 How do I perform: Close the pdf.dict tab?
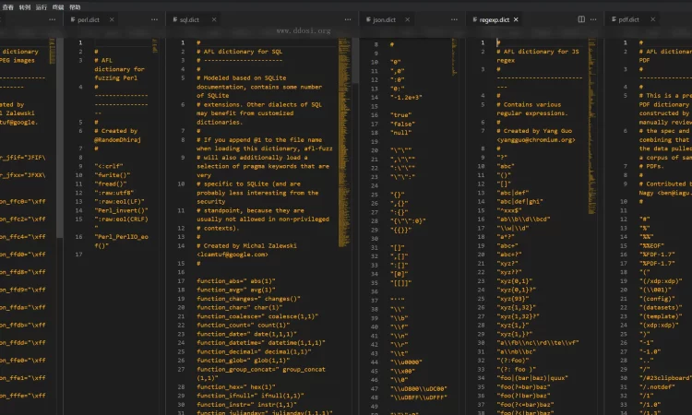click(652, 20)
